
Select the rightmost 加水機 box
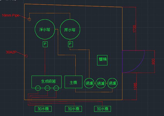[103, 109]
